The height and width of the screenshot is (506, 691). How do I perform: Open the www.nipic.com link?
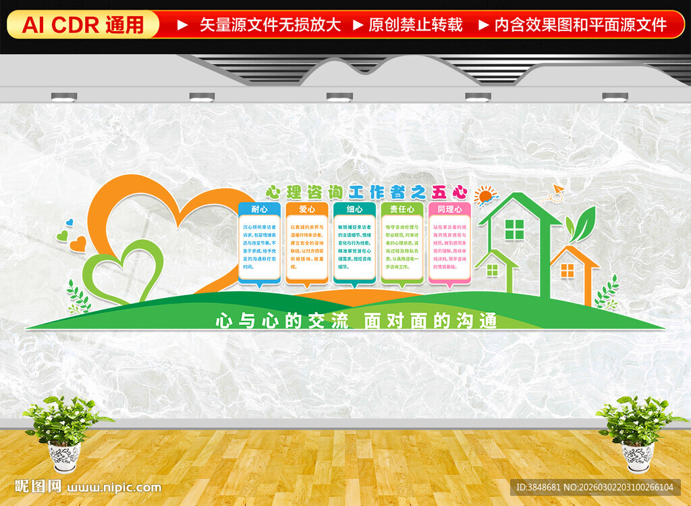[114, 488]
